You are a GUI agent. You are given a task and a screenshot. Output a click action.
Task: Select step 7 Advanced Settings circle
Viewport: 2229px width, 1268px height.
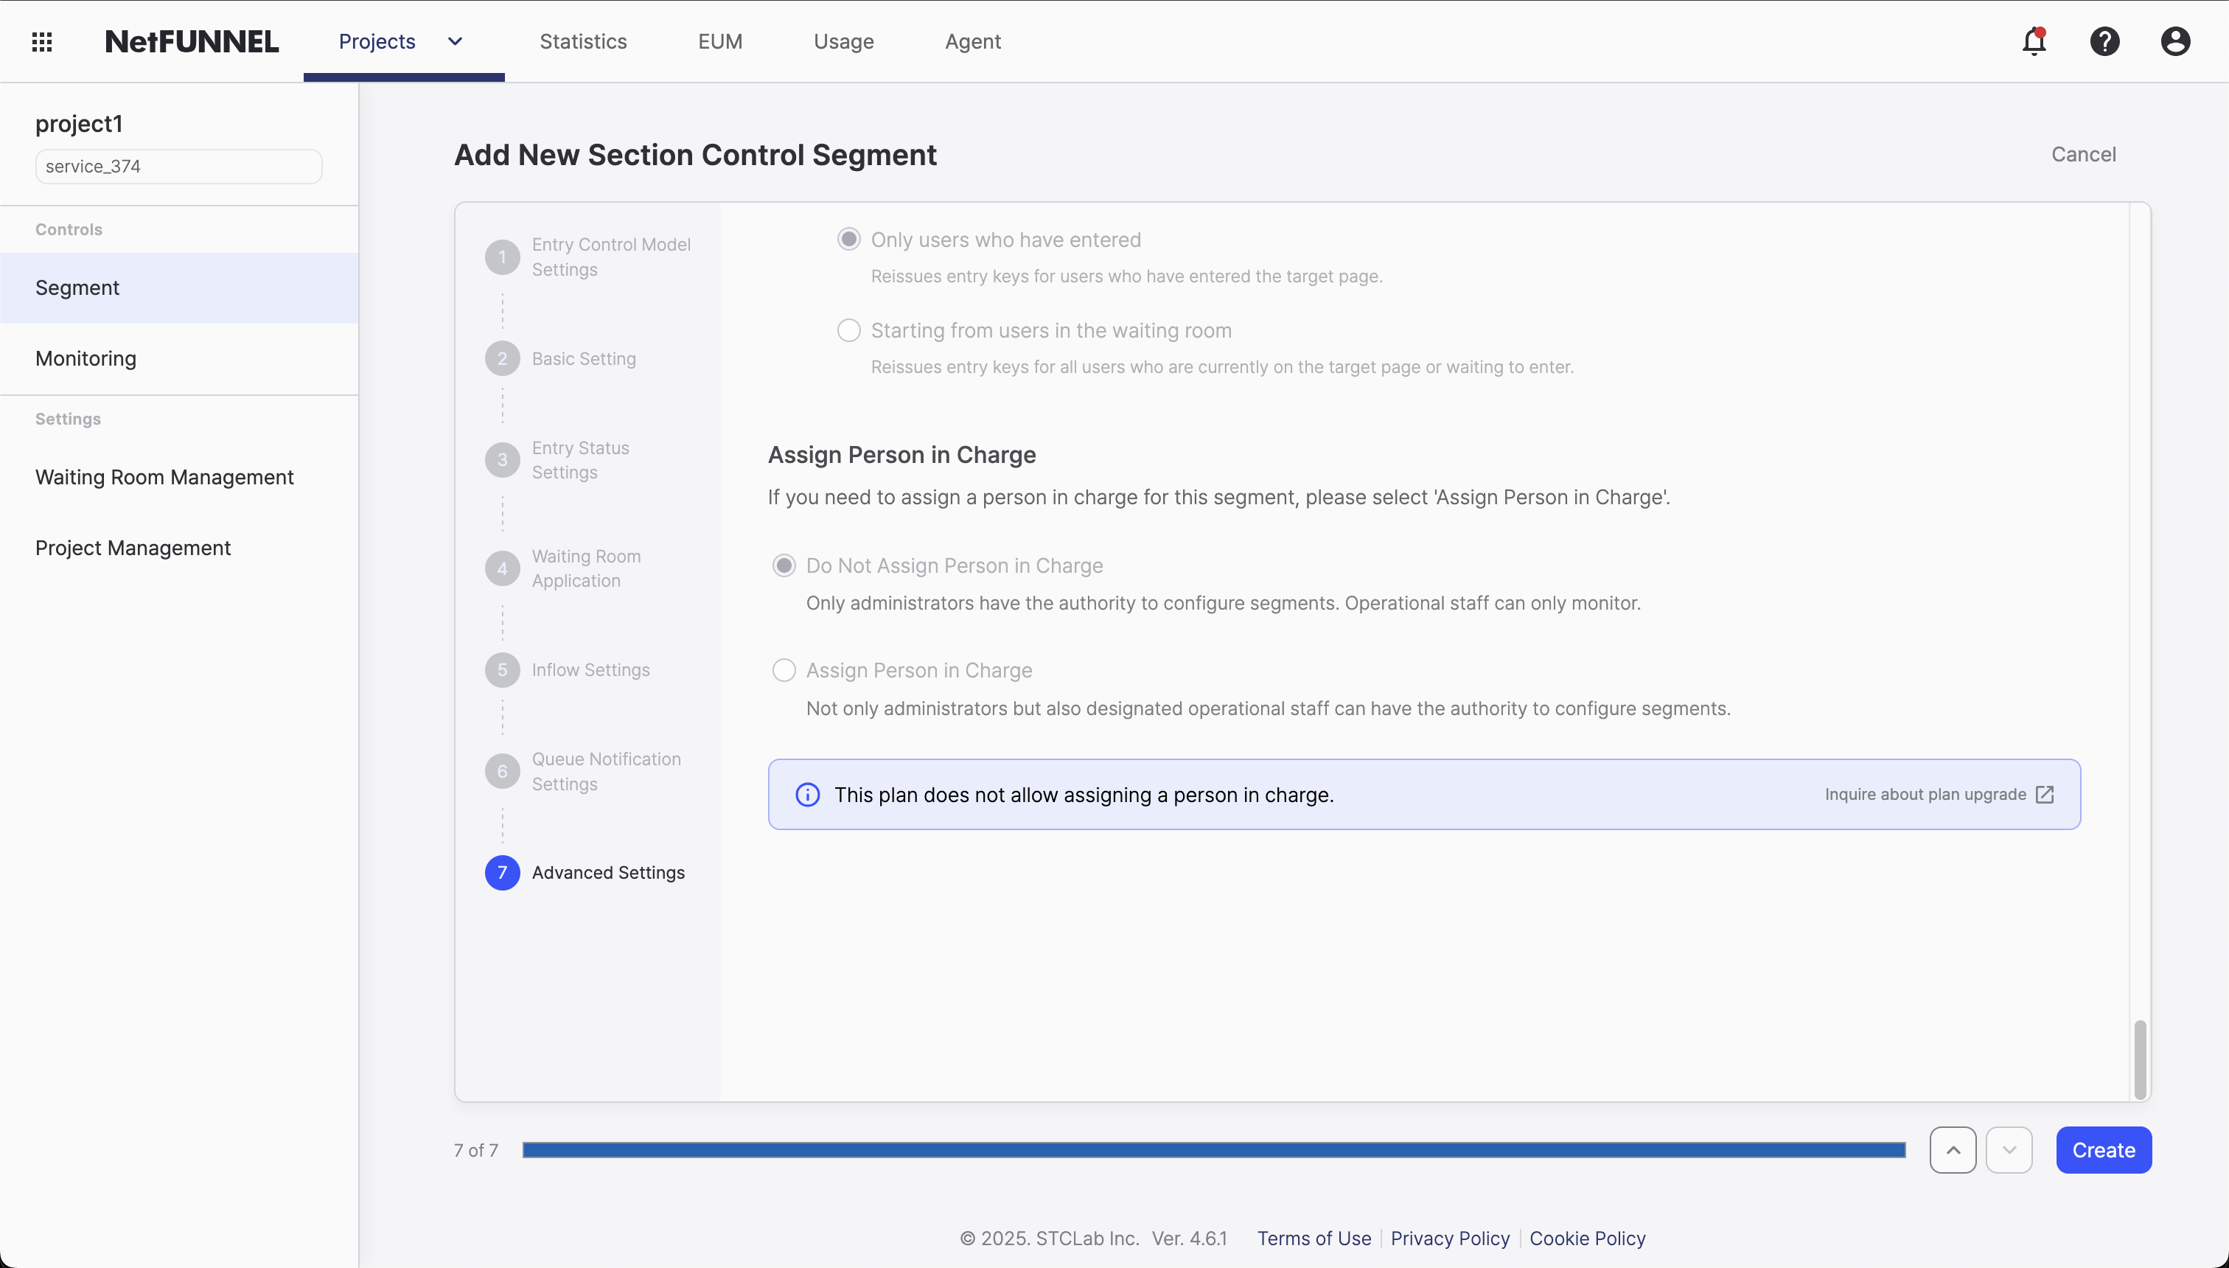503,871
